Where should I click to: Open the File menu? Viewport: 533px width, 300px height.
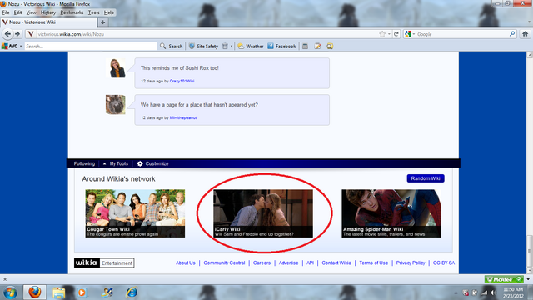coord(6,12)
